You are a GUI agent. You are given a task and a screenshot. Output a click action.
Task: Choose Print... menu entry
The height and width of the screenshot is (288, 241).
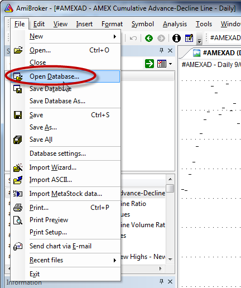tap(65, 208)
